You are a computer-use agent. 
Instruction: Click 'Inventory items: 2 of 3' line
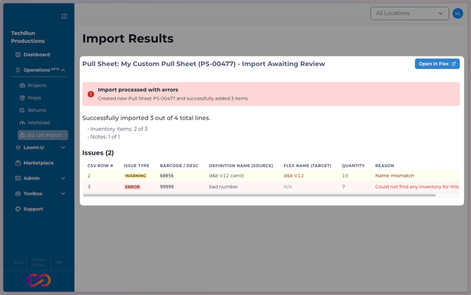click(x=119, y=129)
